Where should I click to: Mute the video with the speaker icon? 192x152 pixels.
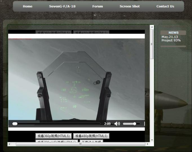[x=117, y=124]
